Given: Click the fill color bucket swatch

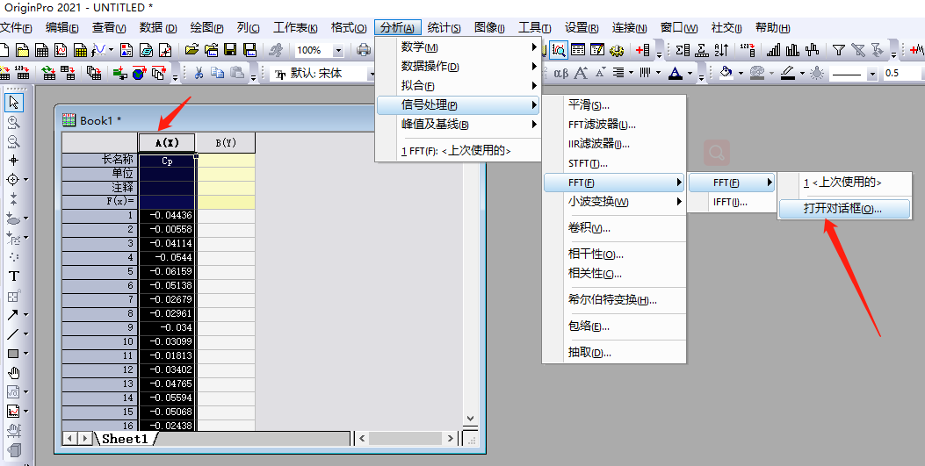Looking at the screenshot, I should 726,73.
